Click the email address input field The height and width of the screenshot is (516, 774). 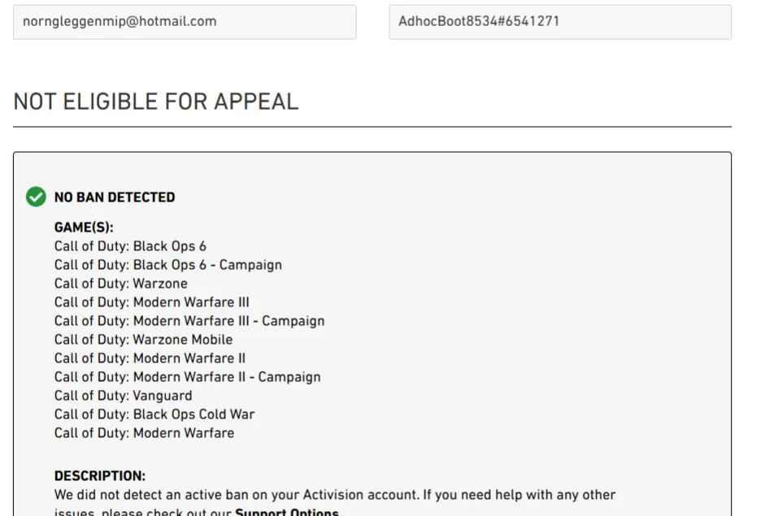185,22
